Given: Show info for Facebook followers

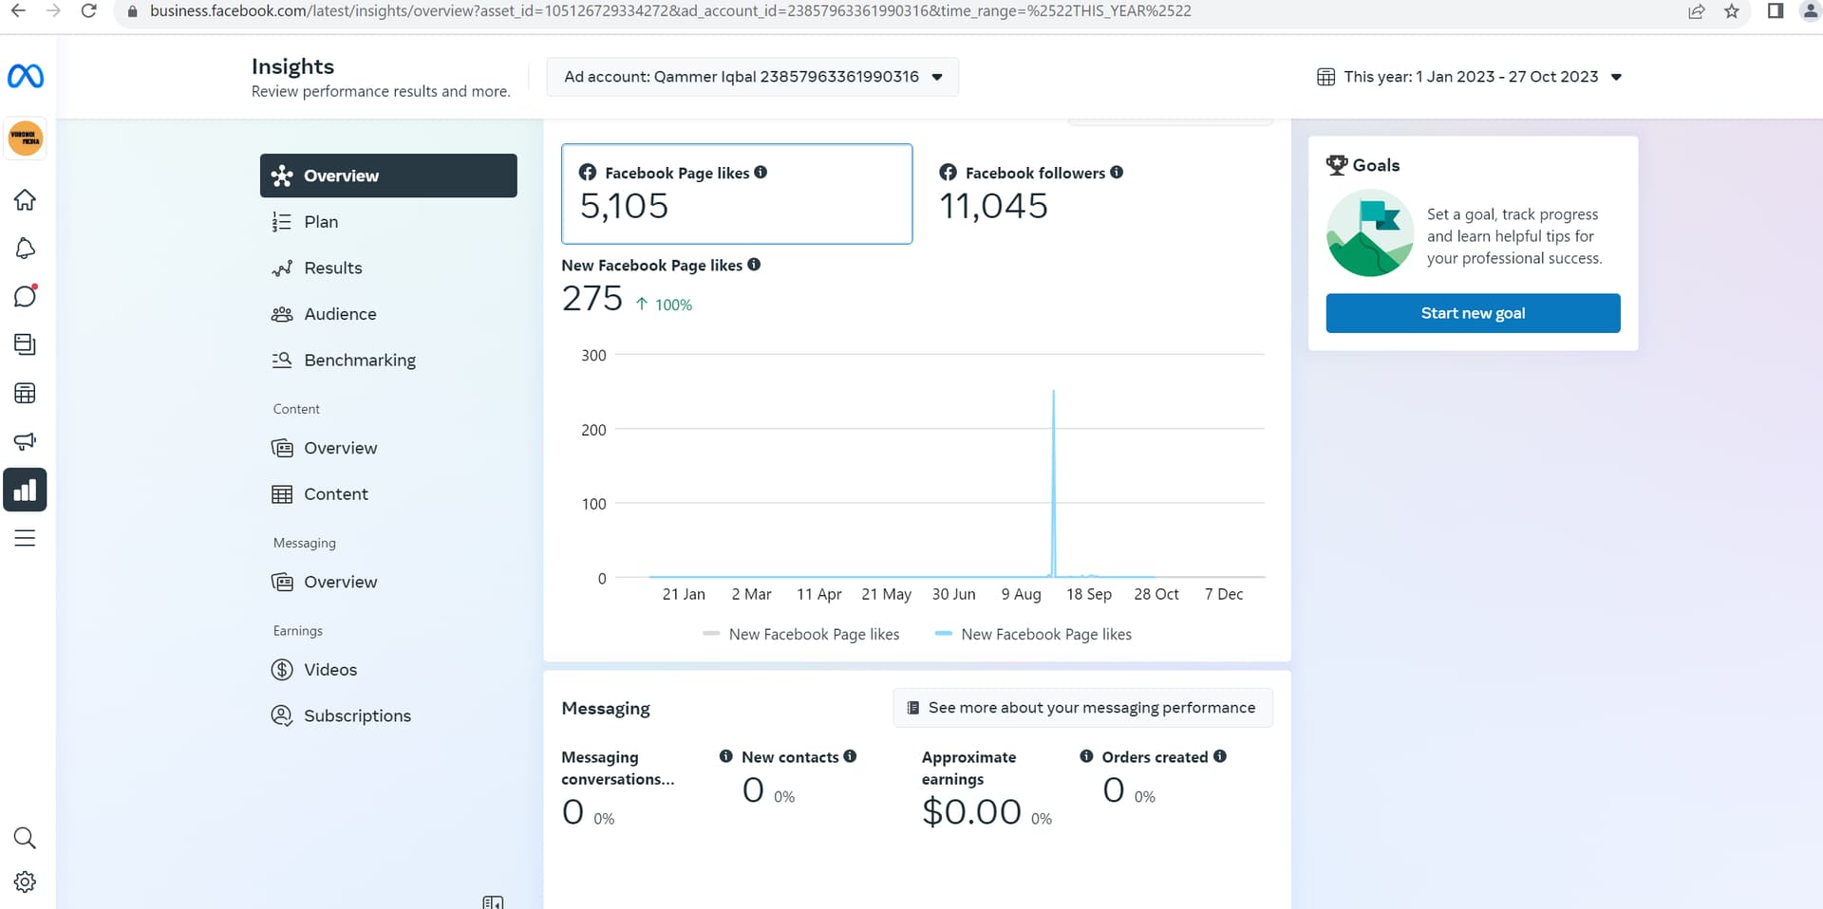Looking at the screenshot, I should click(1117, 172).
